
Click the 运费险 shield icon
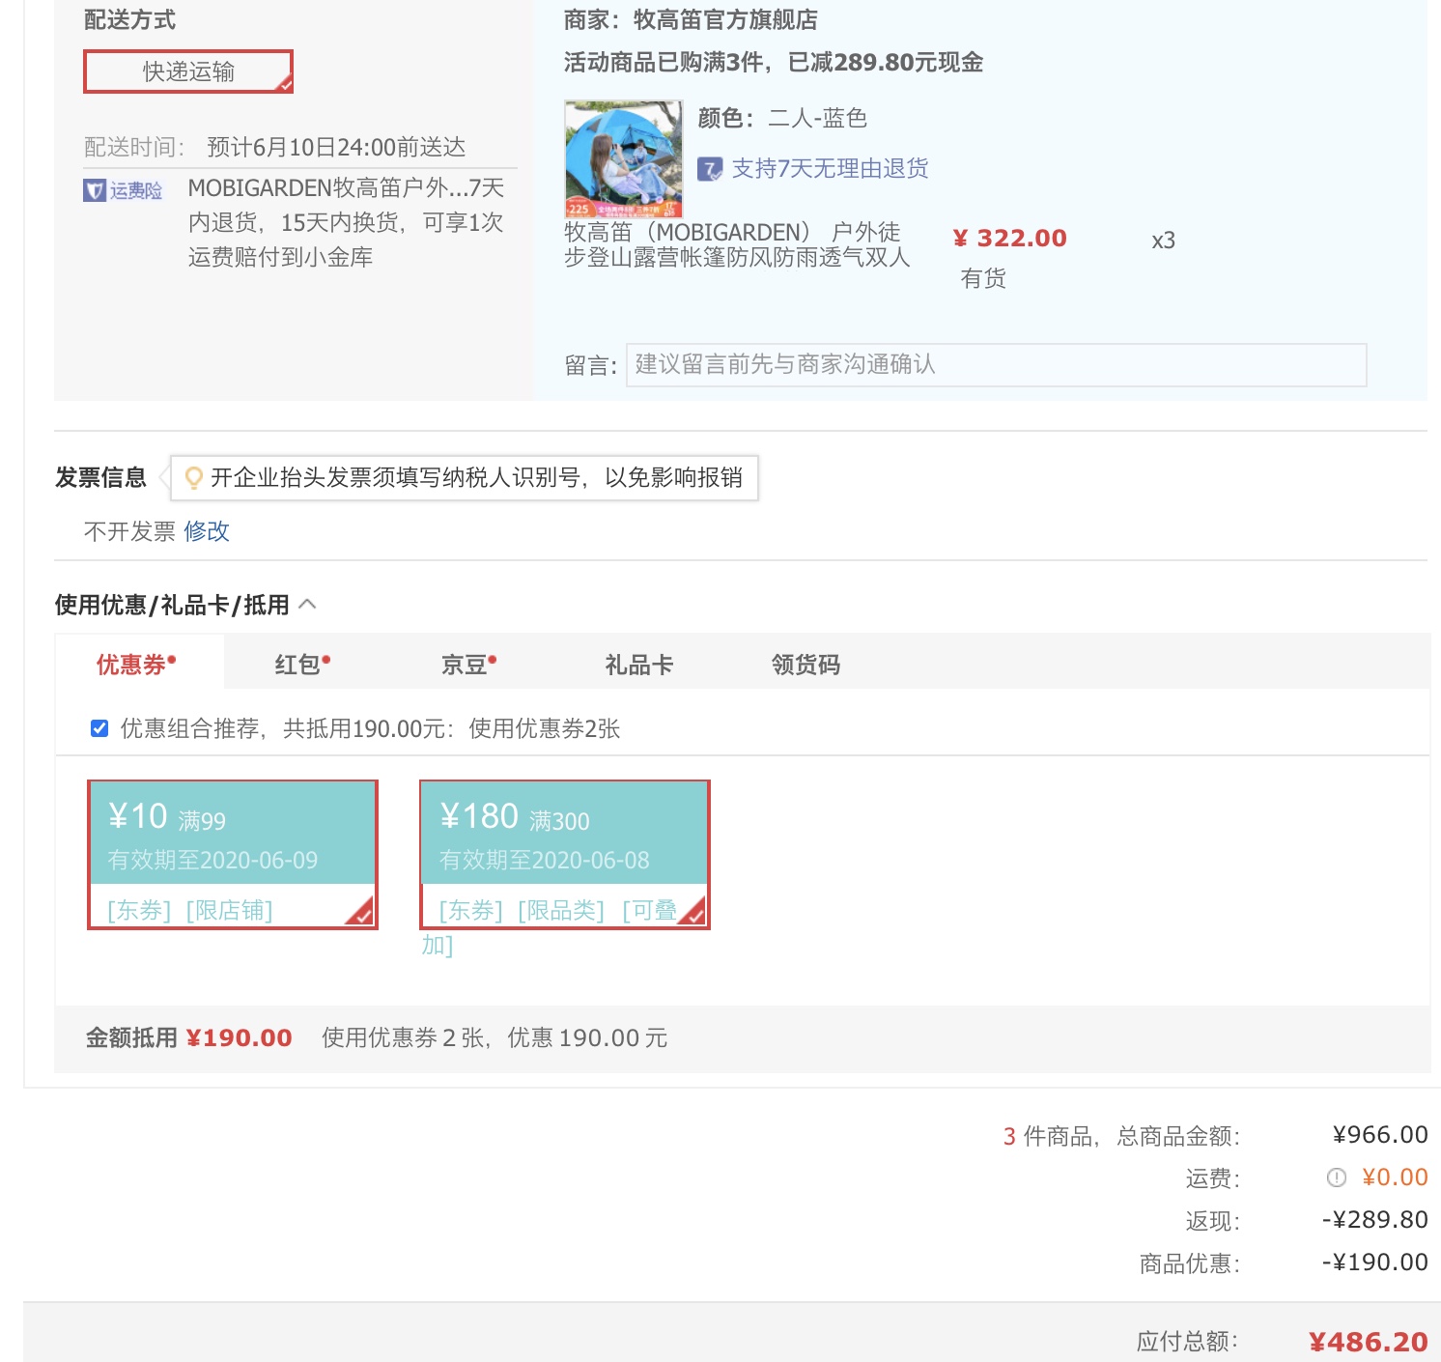[x=95, y=190]
